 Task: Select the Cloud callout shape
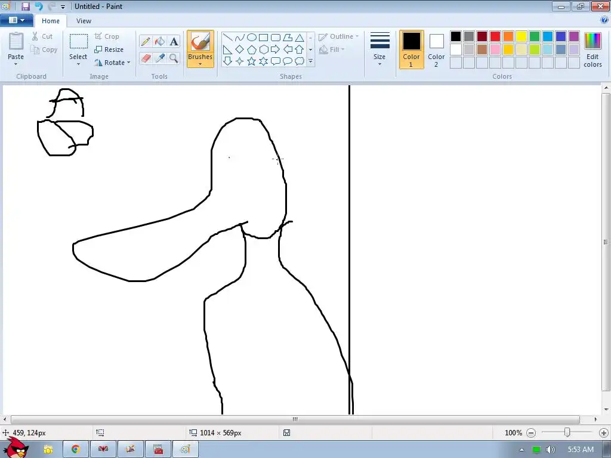coord(300,61)
